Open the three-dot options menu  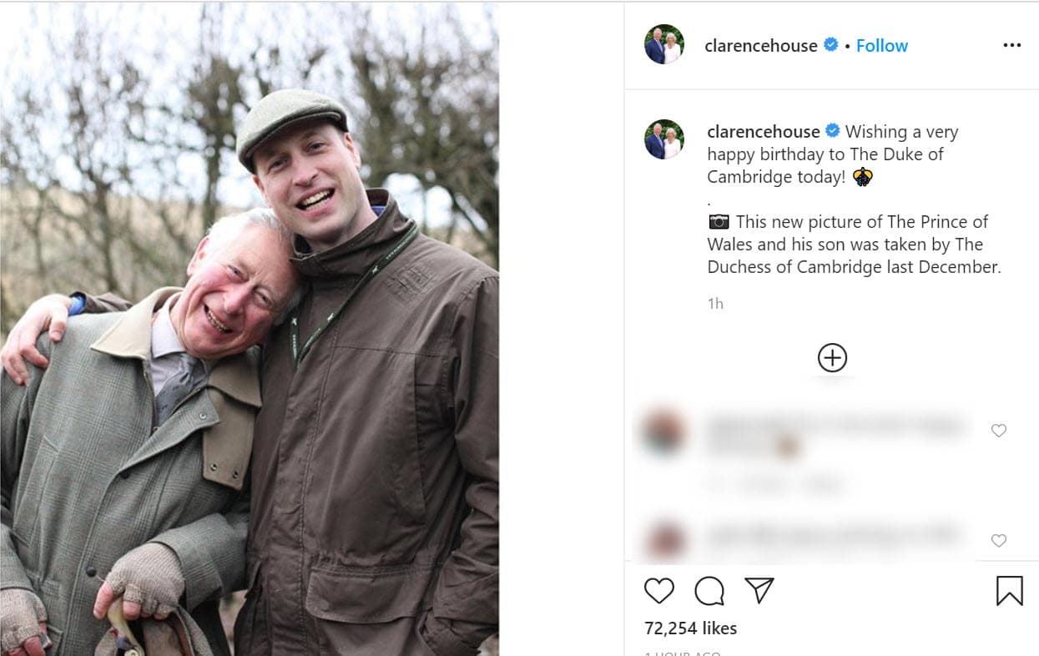1012,45
